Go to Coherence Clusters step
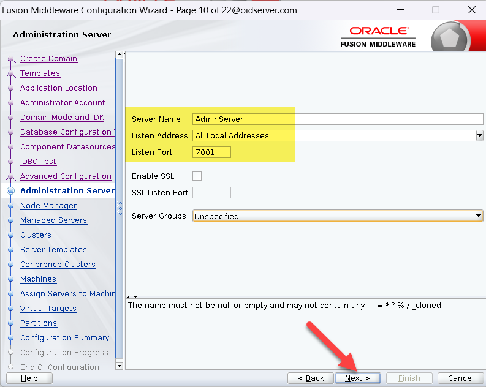Screen dimensions: 486x387 (58, 264)
